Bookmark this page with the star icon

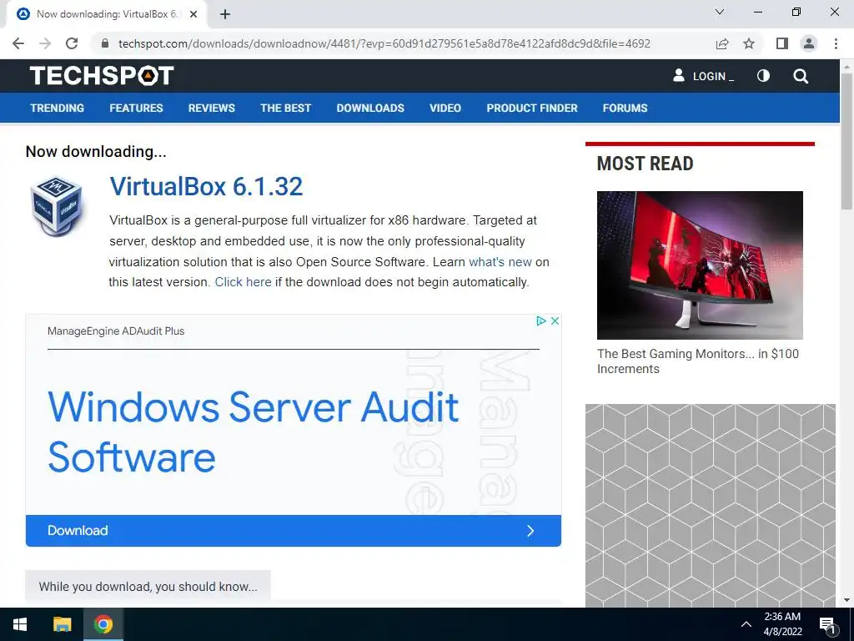click(x=749, y=43)
